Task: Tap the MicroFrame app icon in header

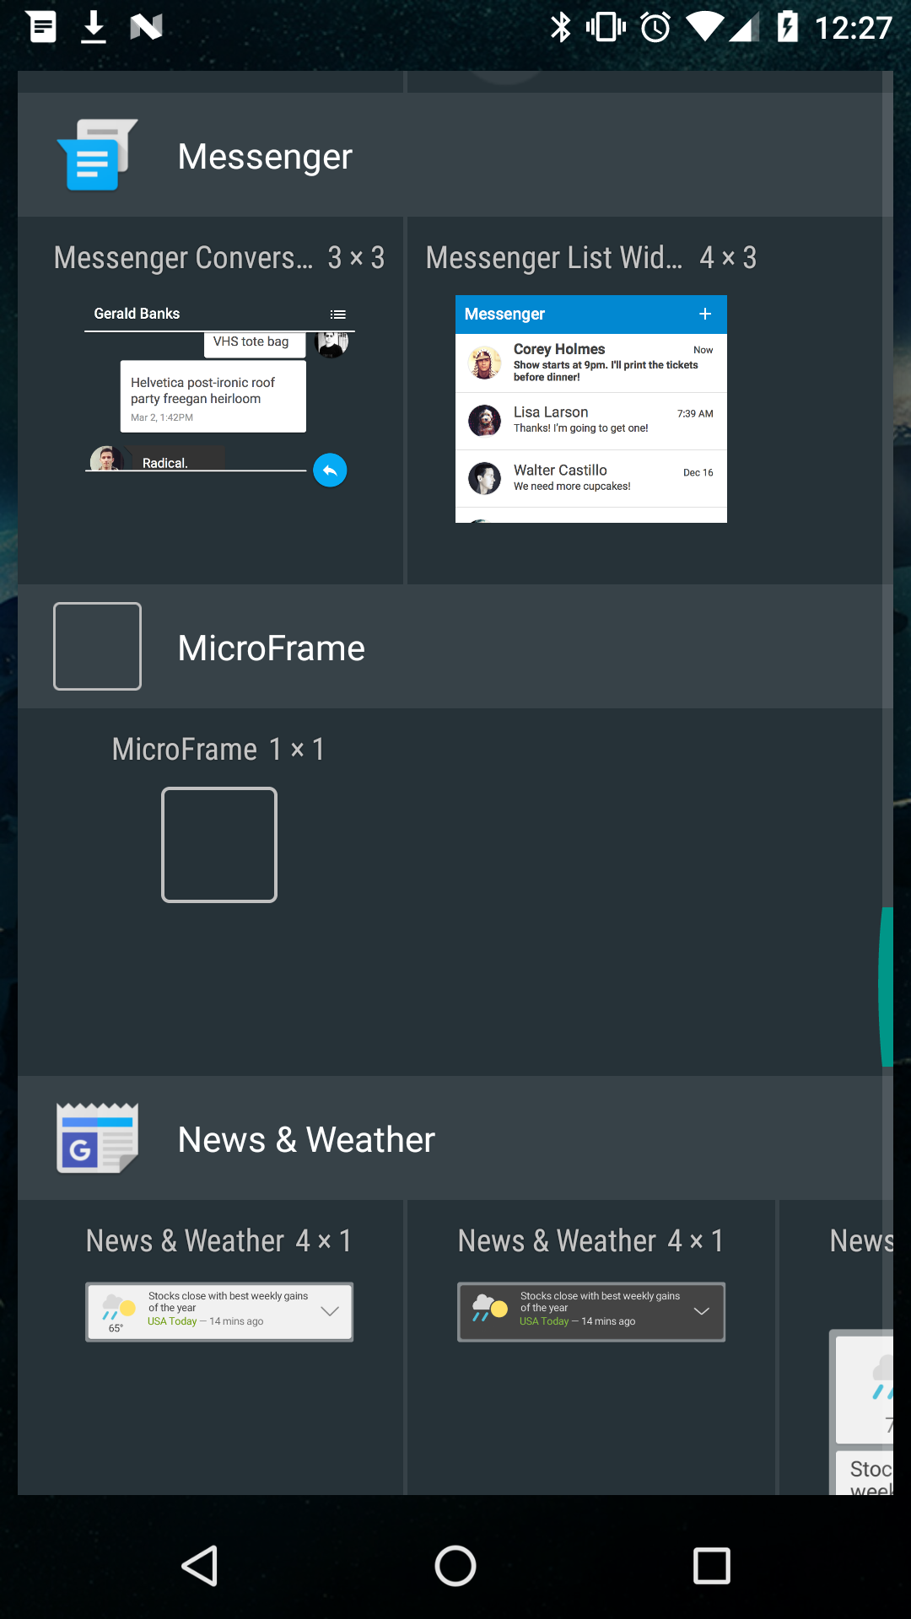Action: [97, 646]
